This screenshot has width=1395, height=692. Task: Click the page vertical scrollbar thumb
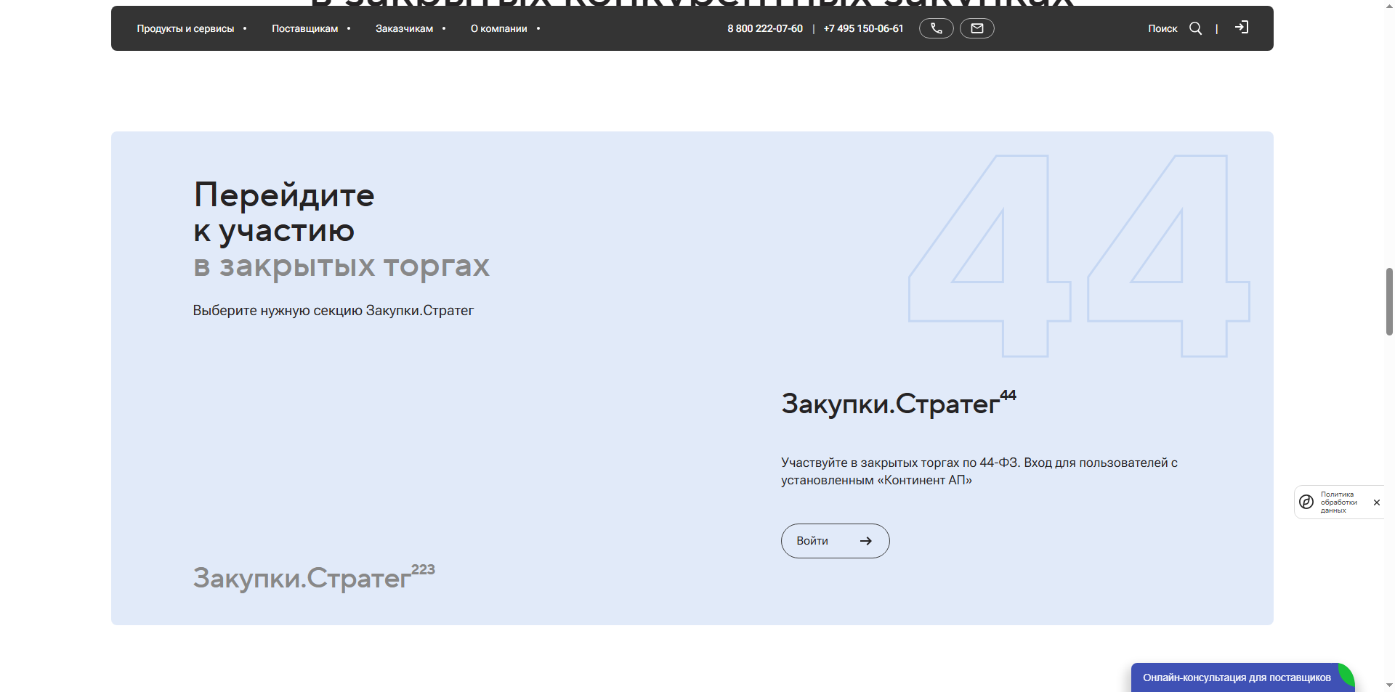(x=1389, y=301)
